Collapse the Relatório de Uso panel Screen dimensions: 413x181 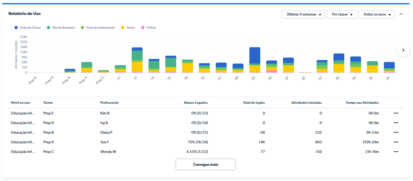tap(401, 14)
